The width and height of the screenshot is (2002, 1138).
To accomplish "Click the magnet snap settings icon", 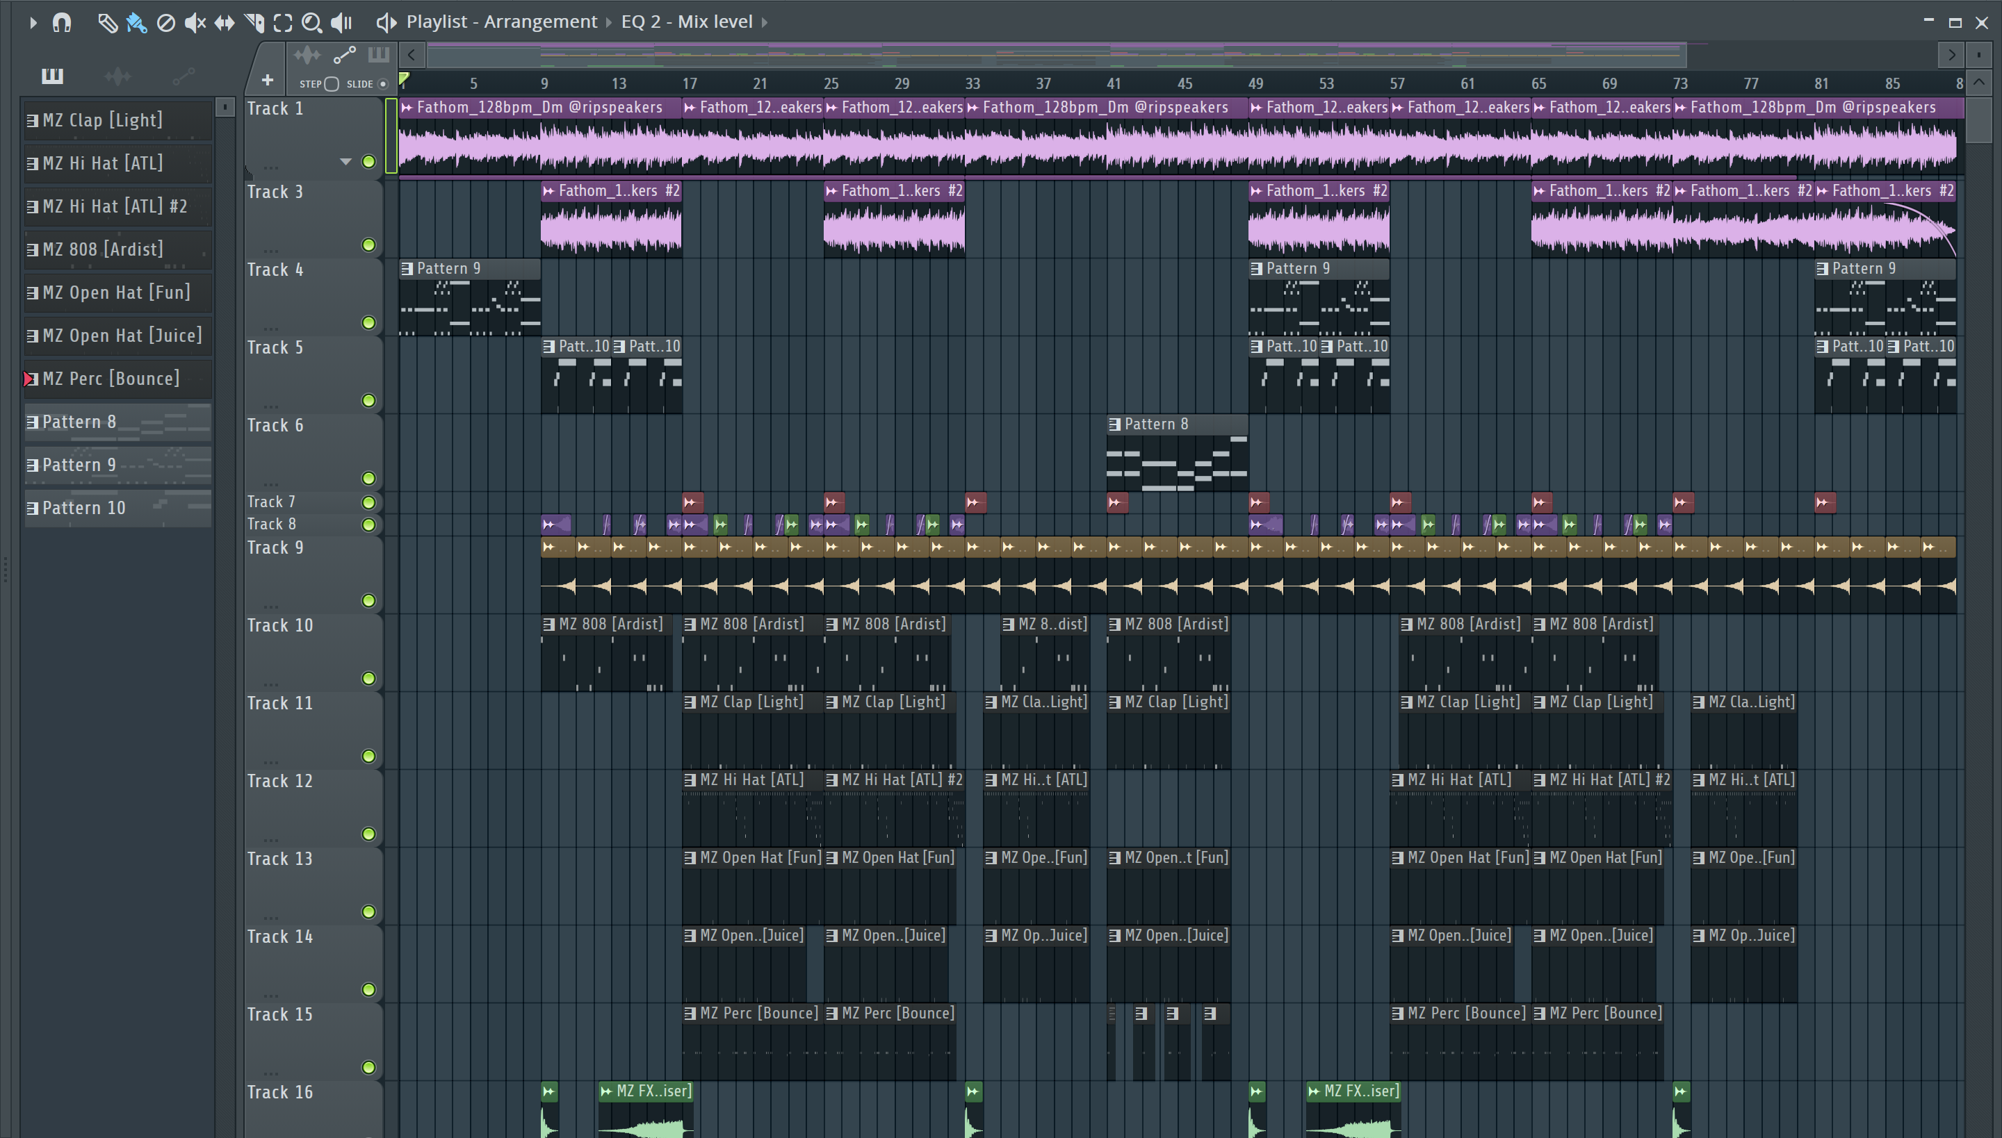I will [62, 23].
